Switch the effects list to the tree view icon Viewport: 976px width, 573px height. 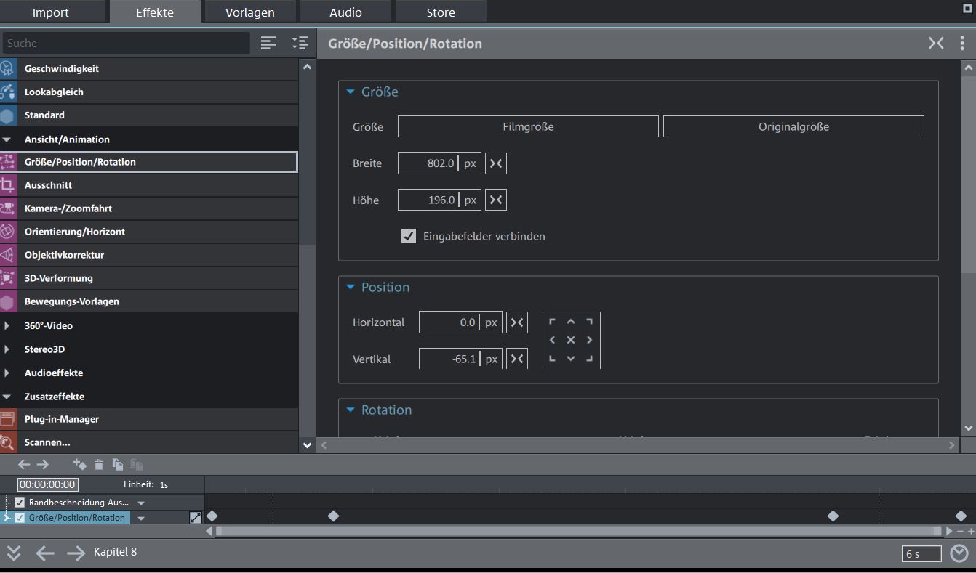[300, 44]
